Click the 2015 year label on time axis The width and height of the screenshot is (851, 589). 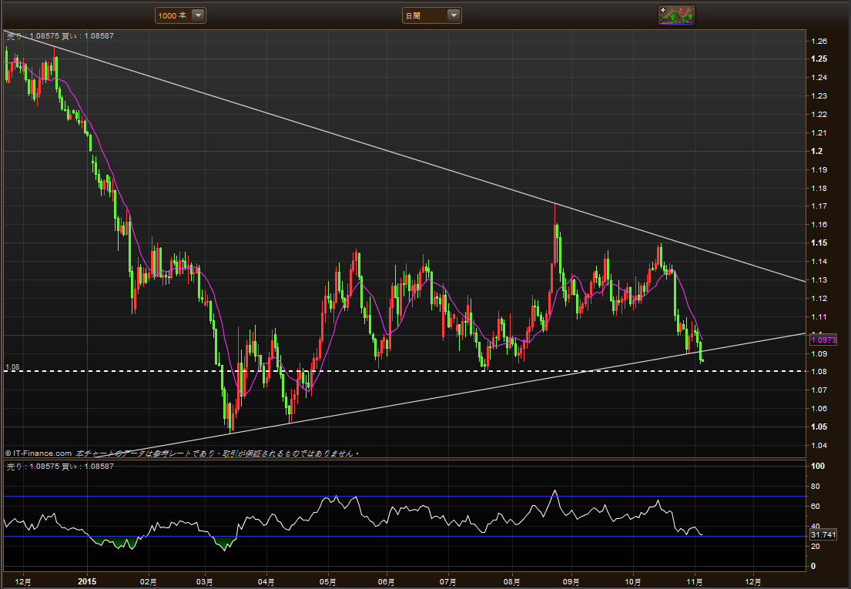87,581
